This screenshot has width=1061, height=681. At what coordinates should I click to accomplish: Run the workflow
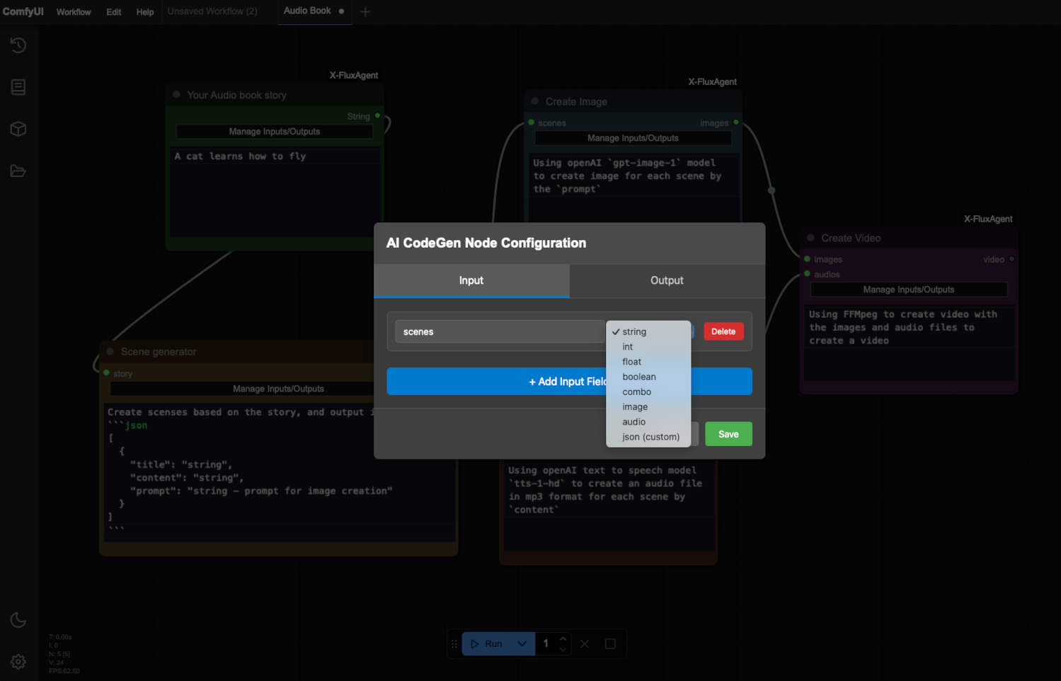(x=486, y=643)
